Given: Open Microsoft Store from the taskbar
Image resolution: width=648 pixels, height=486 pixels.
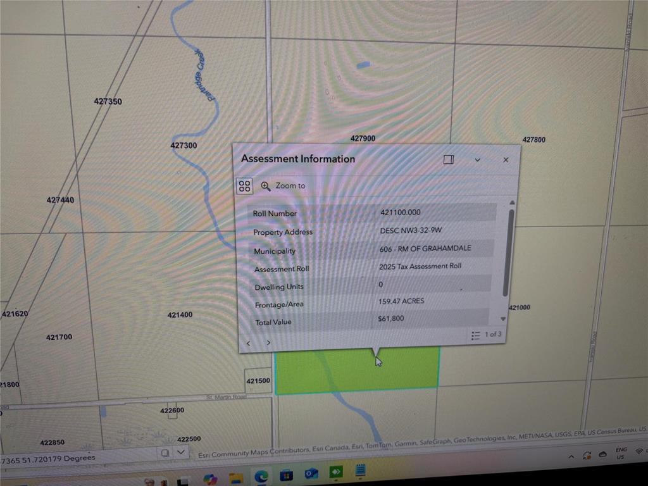Looking at the screenshot, I should pyautogui.click(x=286, y=475).
